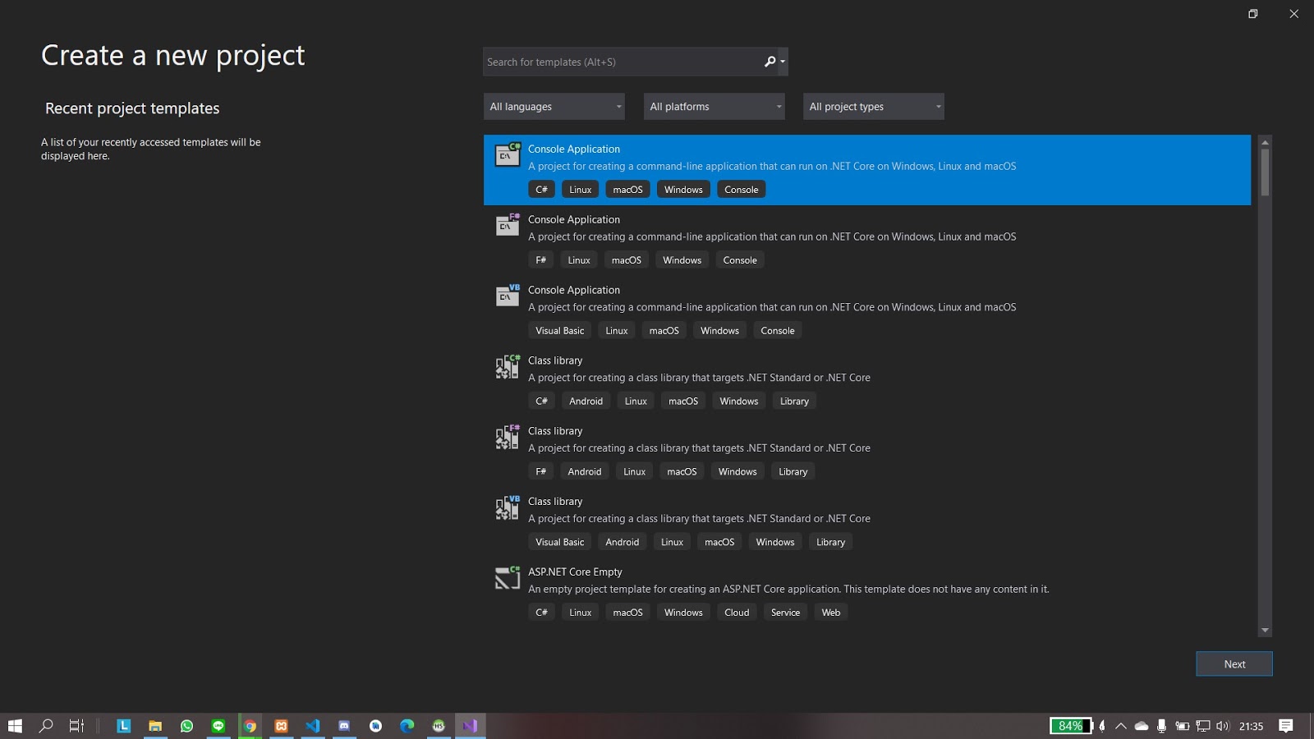This screenshot has height=739, width=1314.
Task: Open the Action Center notifications icon
Action: 1286,726
